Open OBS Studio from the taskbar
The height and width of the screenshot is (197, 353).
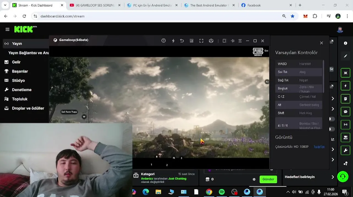coord(234,192)
